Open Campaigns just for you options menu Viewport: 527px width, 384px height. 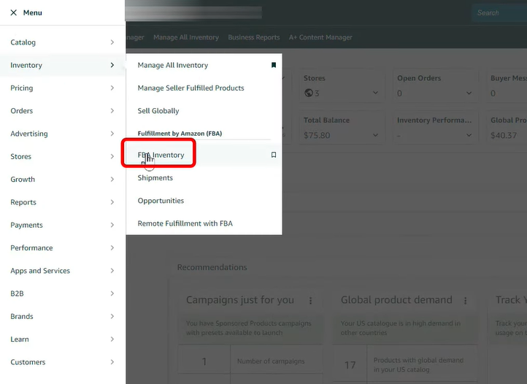click(310, 300)
